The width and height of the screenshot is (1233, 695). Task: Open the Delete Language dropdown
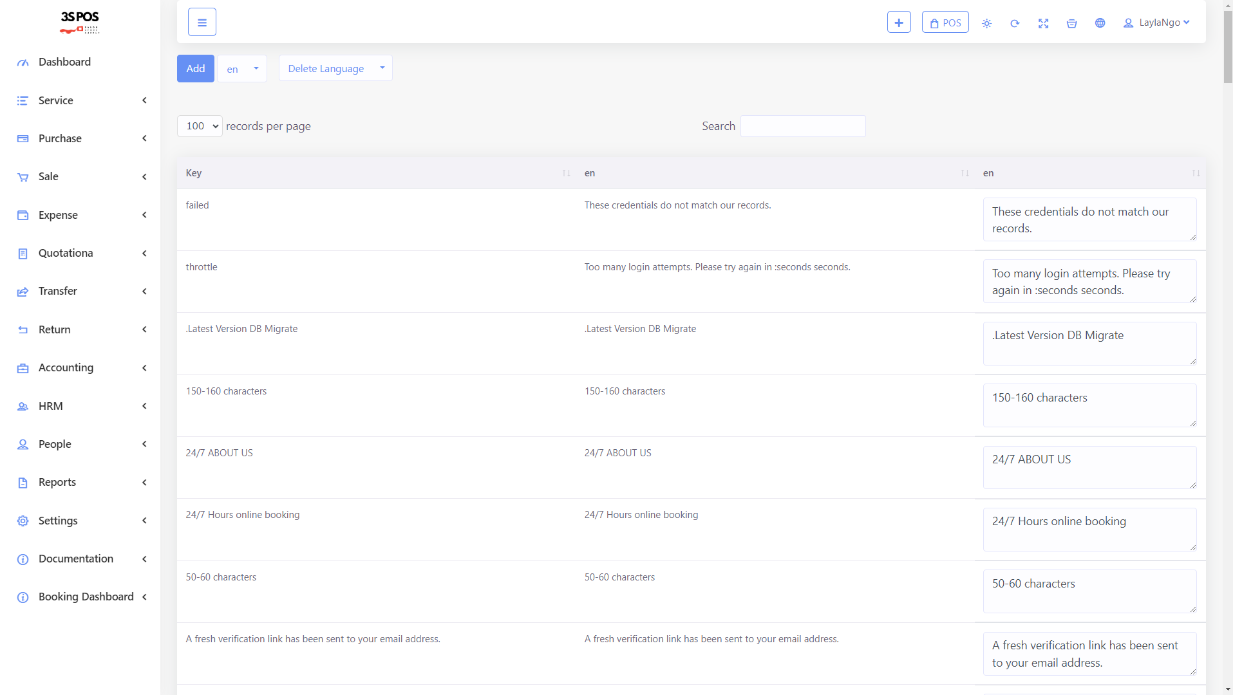click(335, 68)
